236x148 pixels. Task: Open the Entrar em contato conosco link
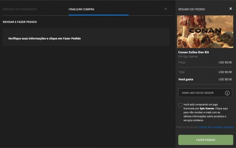(x=217, y=127)
